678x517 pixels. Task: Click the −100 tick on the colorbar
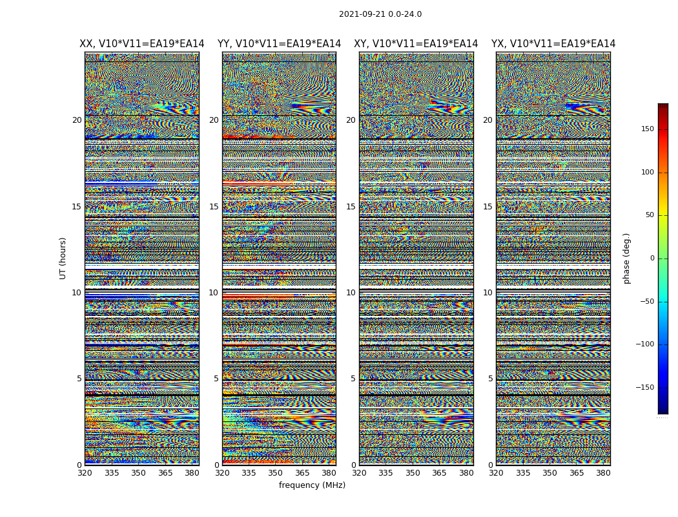tap(645, 344)
